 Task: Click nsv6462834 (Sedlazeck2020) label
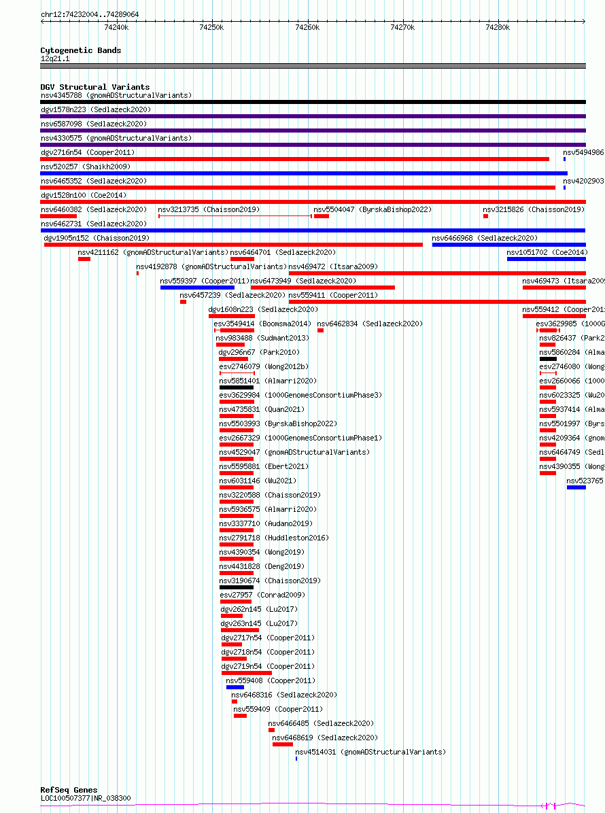[x=370, y=324]
